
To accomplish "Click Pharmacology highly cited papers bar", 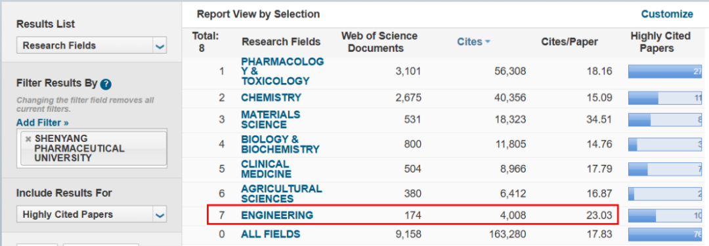I will [x=664, y=71].
